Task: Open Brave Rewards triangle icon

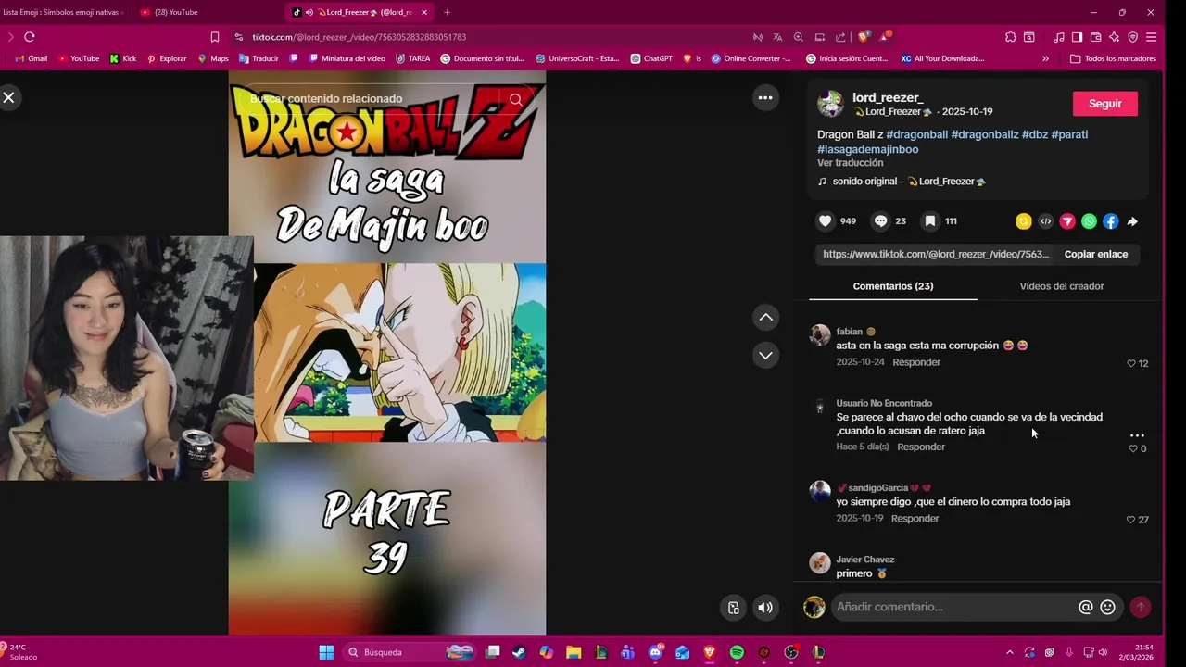Action: tap(885, 37)
